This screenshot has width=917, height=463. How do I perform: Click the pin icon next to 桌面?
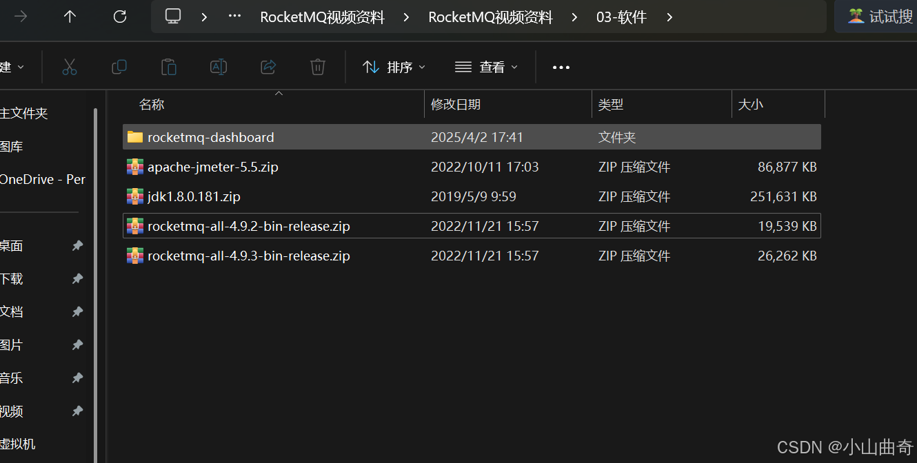tap(78, 246)
